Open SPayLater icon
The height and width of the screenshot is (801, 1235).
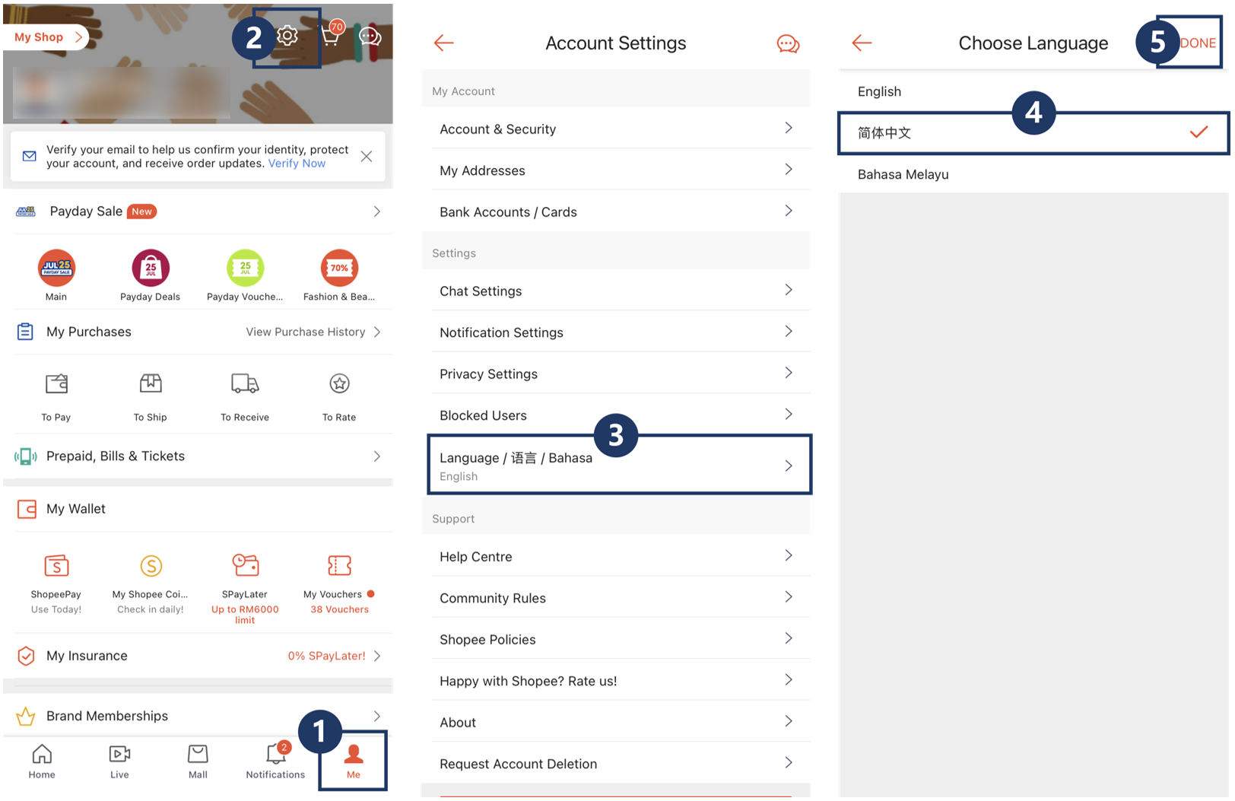coord(245,566)
